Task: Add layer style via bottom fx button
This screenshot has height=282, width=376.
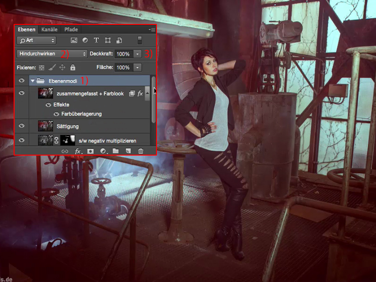Action: click(78, 151)
